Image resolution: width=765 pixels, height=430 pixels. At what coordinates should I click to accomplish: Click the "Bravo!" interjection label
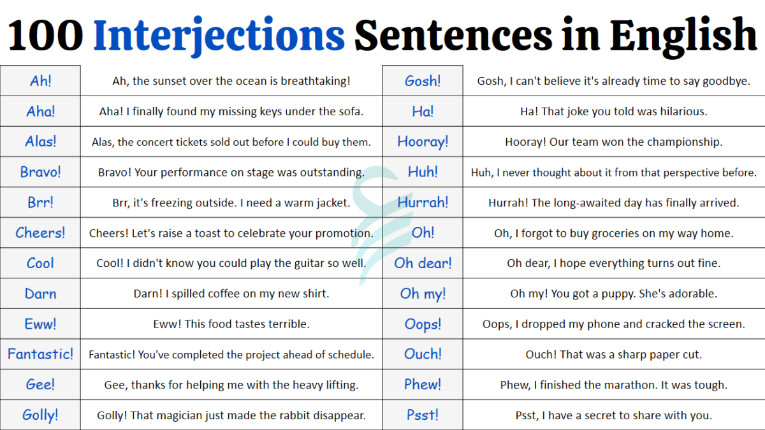40,172
